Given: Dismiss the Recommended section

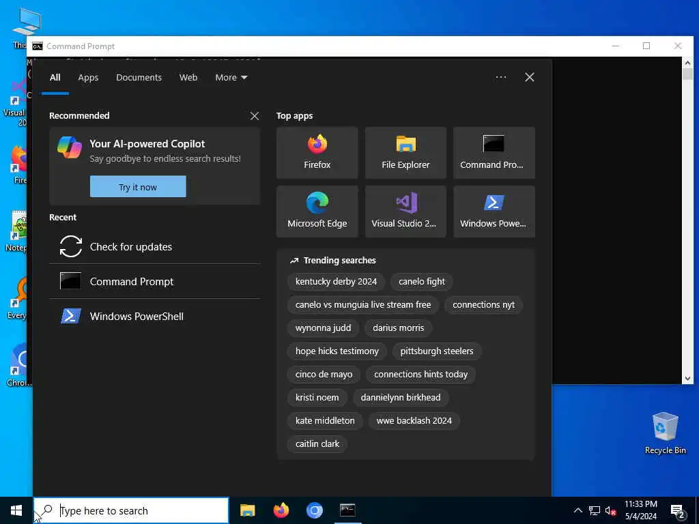Looking at the screenshot, I should click(x=255, y=116).
